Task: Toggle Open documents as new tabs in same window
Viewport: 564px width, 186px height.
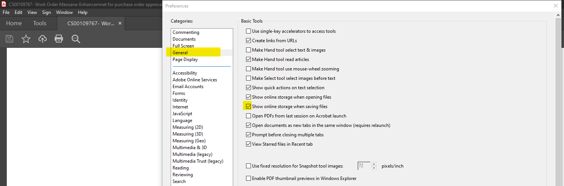Action: (248, 125)
